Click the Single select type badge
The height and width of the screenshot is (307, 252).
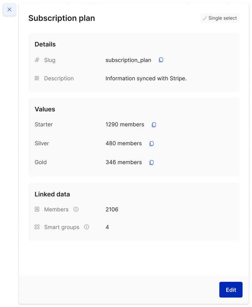point(220,18)
